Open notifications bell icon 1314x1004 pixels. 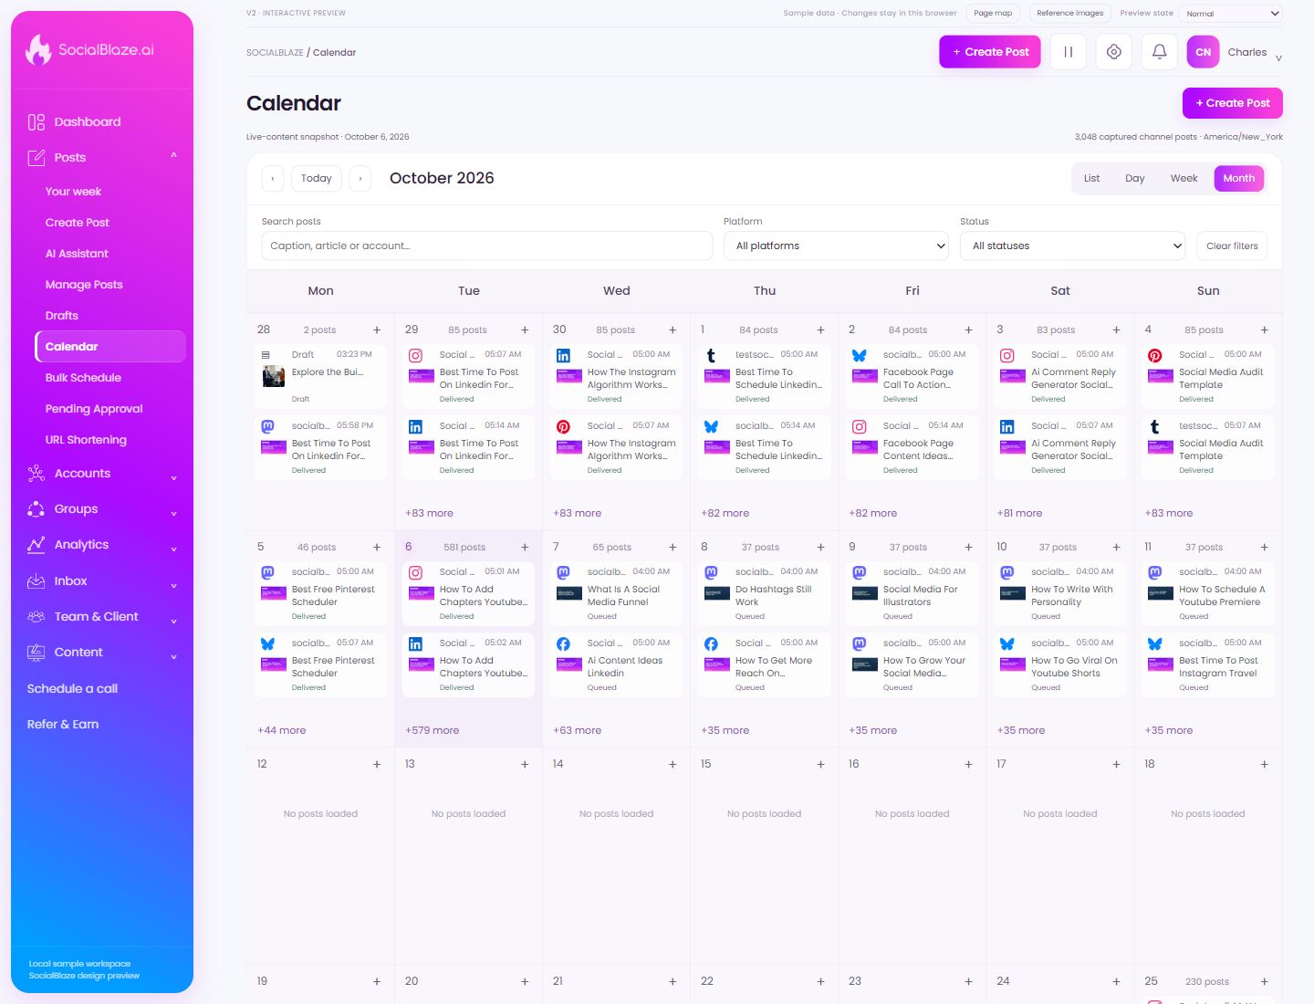click(1159, 52)
